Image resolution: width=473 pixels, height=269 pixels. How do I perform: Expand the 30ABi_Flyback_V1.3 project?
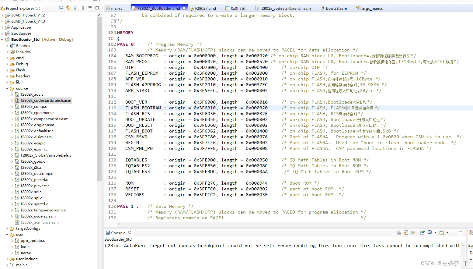2,21
